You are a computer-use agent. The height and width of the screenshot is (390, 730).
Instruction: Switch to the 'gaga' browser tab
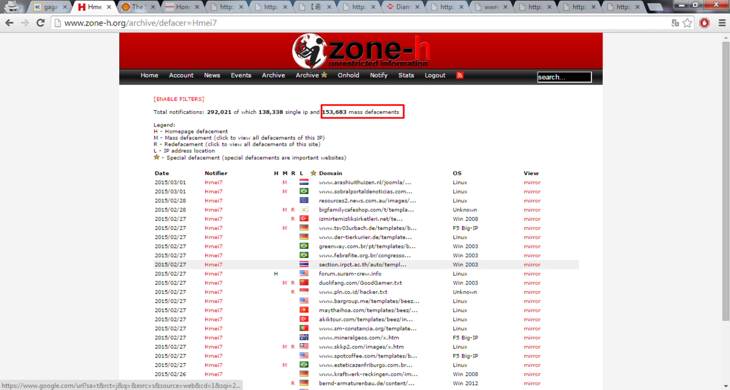[x=50, y=7]
